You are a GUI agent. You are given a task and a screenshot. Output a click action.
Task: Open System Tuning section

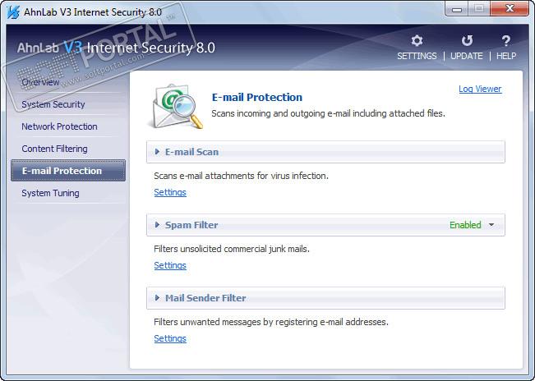[x=50, y=193]
